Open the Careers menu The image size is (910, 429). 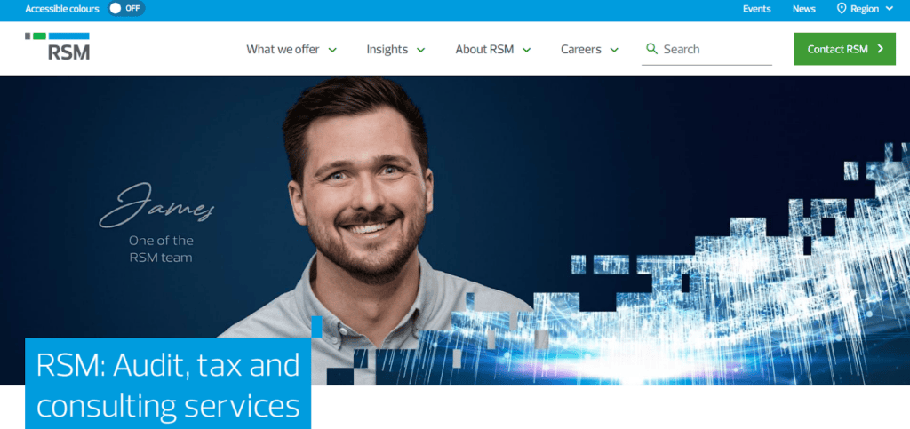(x=581, y=49)
